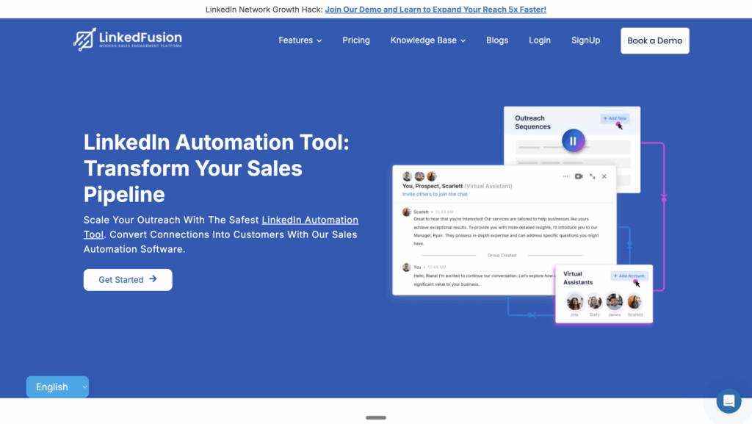Expand the Knowledge Base dropdown
This screenshot has height=424, width=752.
point(427,40)
